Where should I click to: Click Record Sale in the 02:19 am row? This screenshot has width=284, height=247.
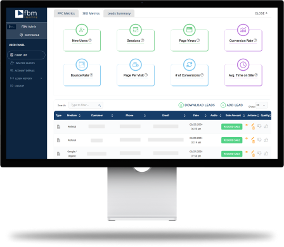[x=231, y=140]
